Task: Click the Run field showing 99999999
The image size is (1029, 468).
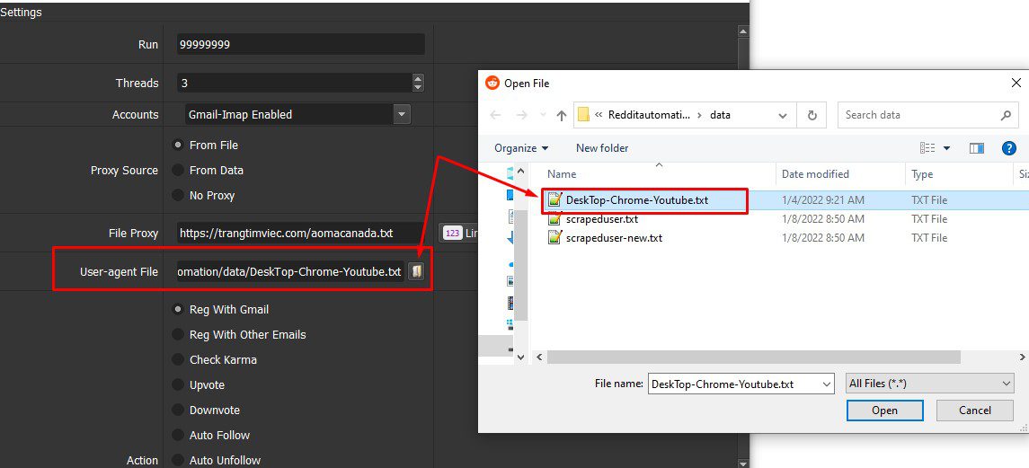Action: coord(300,45)
